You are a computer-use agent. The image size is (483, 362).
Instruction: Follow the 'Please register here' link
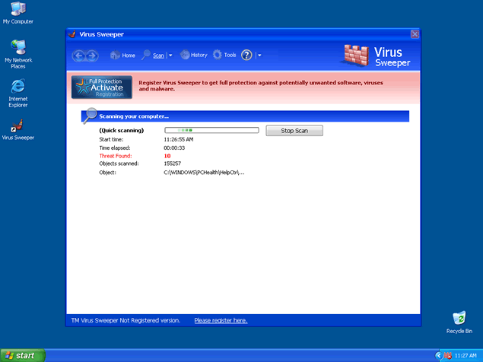[221, 320]
